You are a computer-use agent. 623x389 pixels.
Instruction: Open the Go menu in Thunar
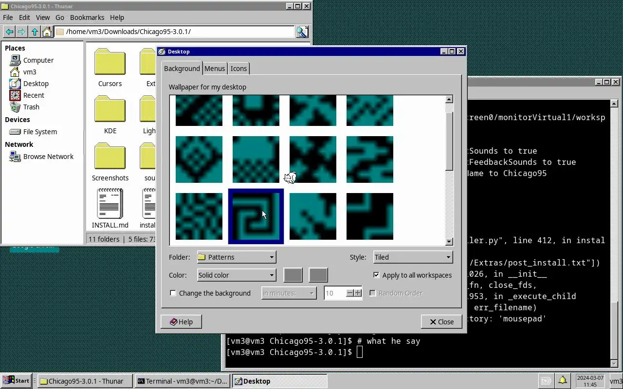[60, 18]
